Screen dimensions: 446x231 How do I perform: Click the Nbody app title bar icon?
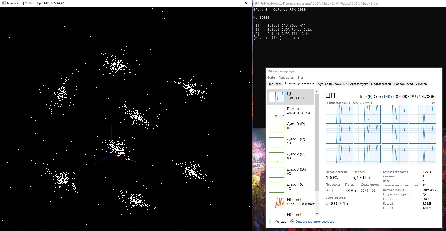(4, 3)
